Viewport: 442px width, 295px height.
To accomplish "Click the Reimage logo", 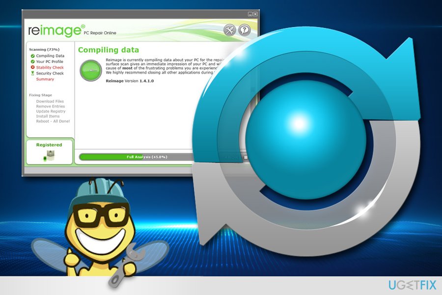I will tap(56, 31).
